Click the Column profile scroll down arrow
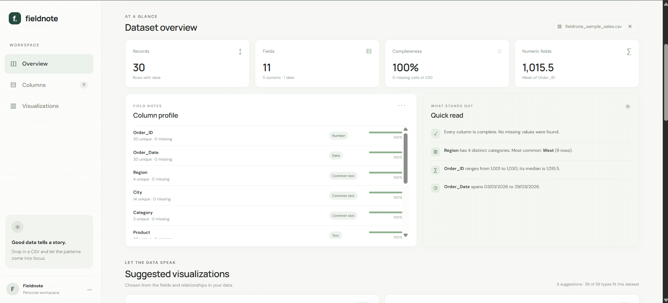This screenshot has width=668, height=303. (406, 235)
